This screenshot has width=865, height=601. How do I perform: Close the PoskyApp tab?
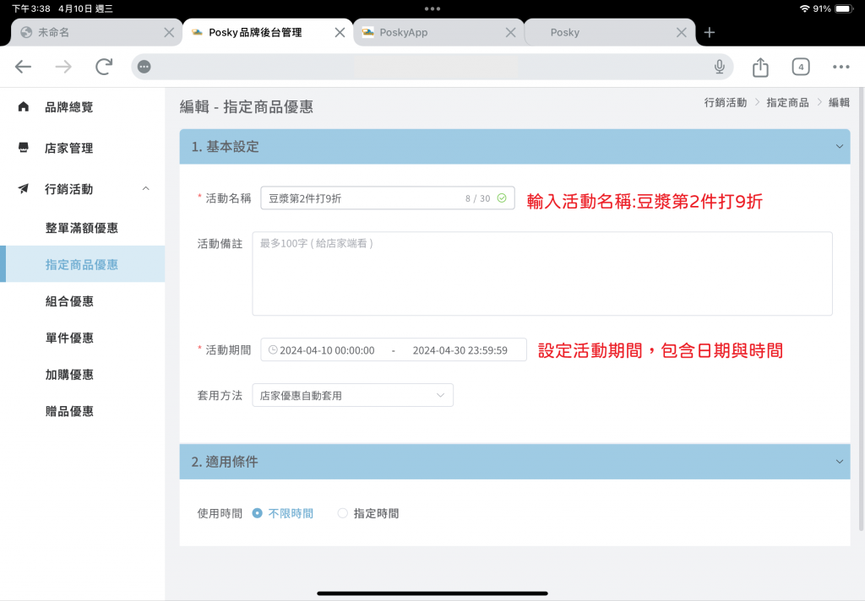coord(511,33)
